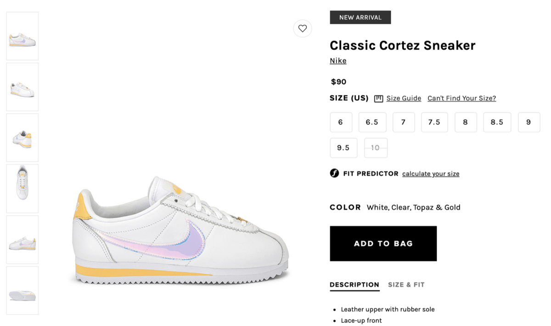The height and width of the screenshot is (326, 551).
Task: Select size 7.5
Action: (434, 122)
